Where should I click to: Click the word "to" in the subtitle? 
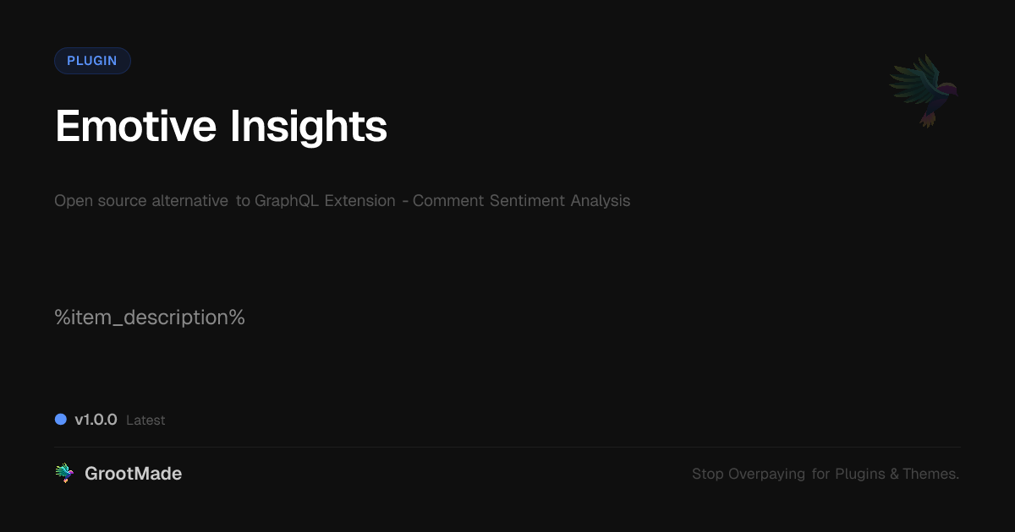tap(243, 201)
